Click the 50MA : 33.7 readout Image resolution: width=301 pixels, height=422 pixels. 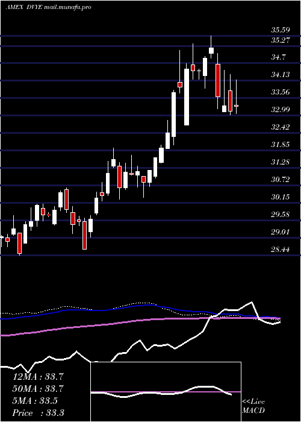[38, 389]
